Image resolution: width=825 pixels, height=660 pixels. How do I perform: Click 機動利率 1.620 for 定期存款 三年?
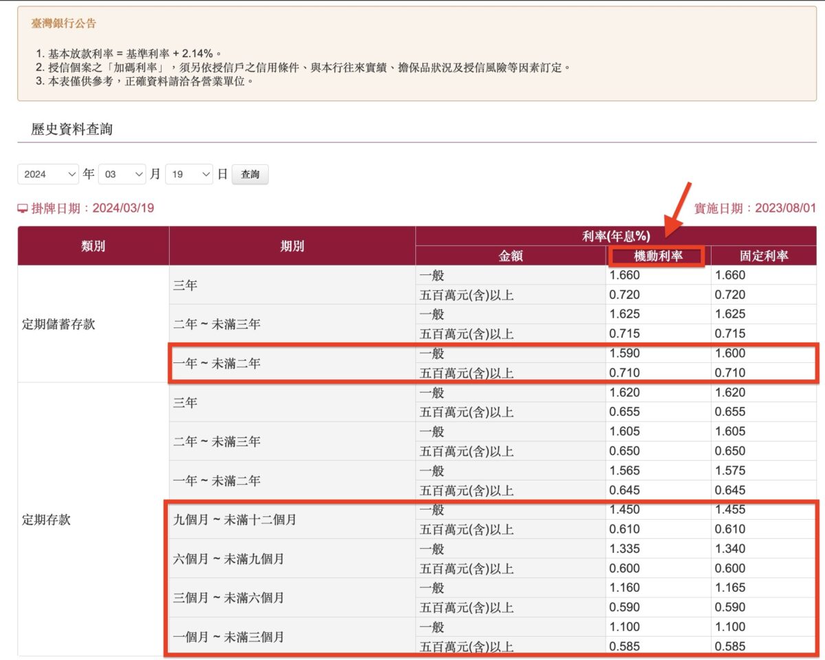[625, 393]
